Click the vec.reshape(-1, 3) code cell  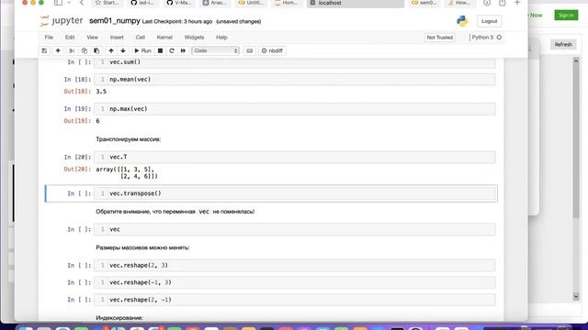(x=295, y=282)
